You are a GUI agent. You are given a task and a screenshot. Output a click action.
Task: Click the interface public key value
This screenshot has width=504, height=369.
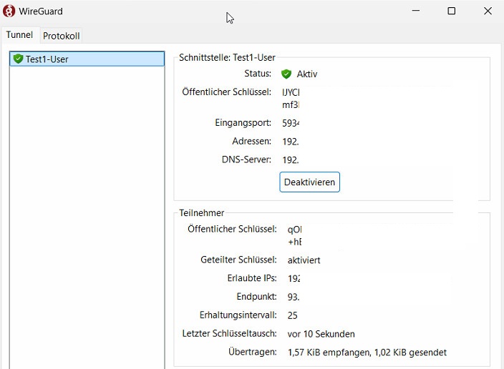point(291,98)
